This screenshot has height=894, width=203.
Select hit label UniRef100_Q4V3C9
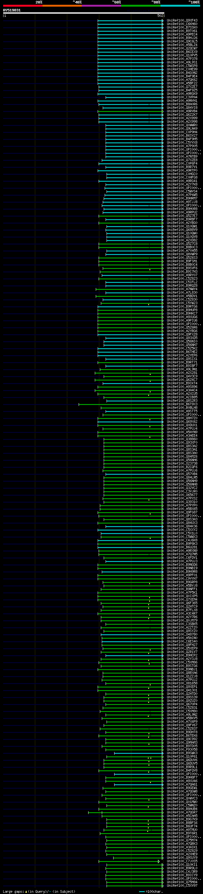[182, 376]
